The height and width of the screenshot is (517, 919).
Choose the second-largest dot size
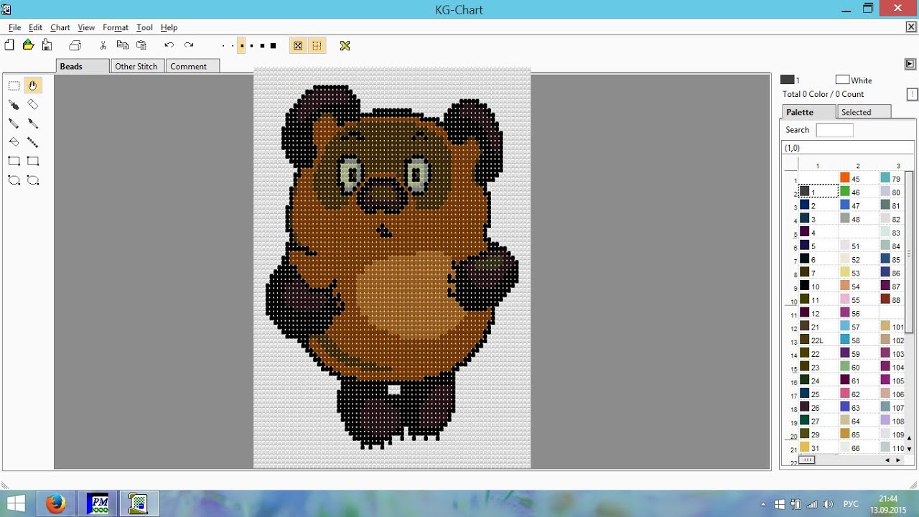click(x=262, y=46)
